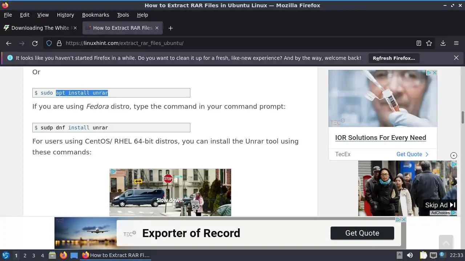Viewport: 465px width, 261px height.
Task: Click the lab scientist ad image
Action: (x=383, y=98)
